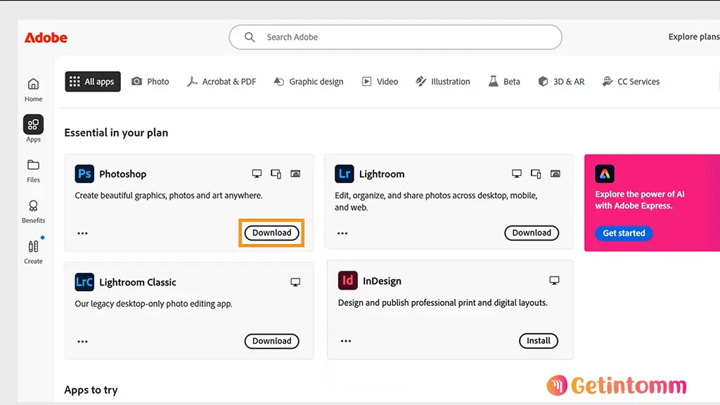The height and width of the screenshot is (405, 720).
Task: Click the Lightroom title text
Action: click(x=382, y=174)
